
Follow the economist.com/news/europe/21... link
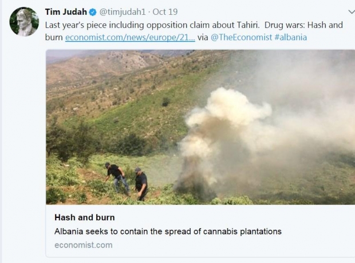point(130,37)
